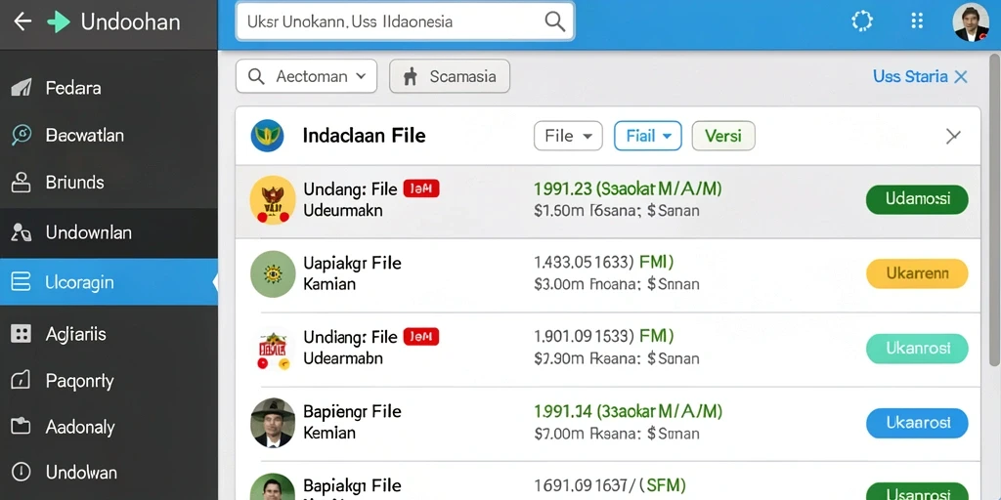Expand the Fiail dropdown filter

648,136
